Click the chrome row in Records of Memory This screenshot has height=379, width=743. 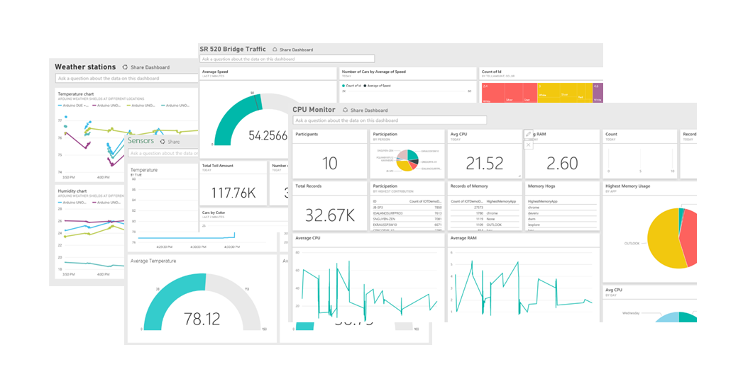[x=484, y=213]
